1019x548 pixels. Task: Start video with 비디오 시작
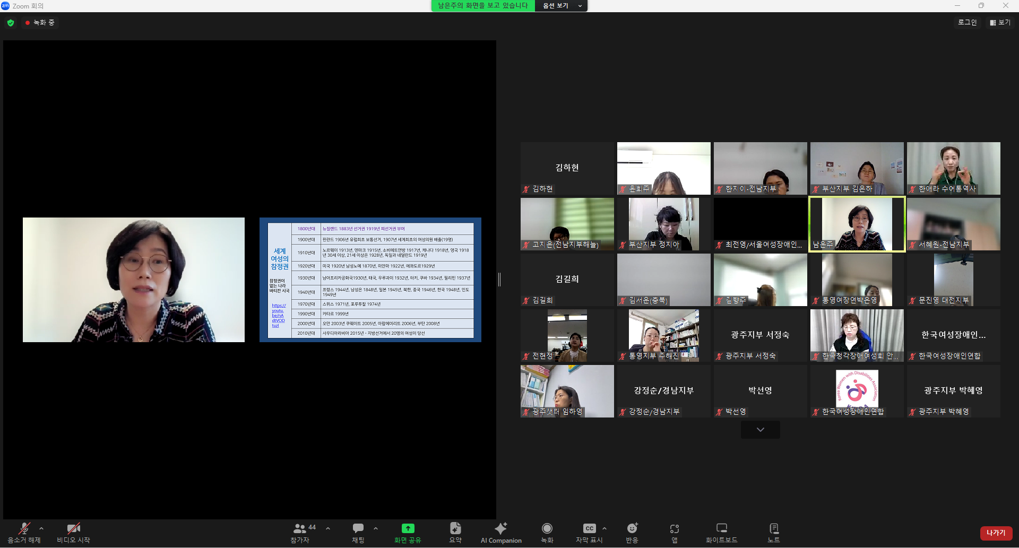pos(73,533)
